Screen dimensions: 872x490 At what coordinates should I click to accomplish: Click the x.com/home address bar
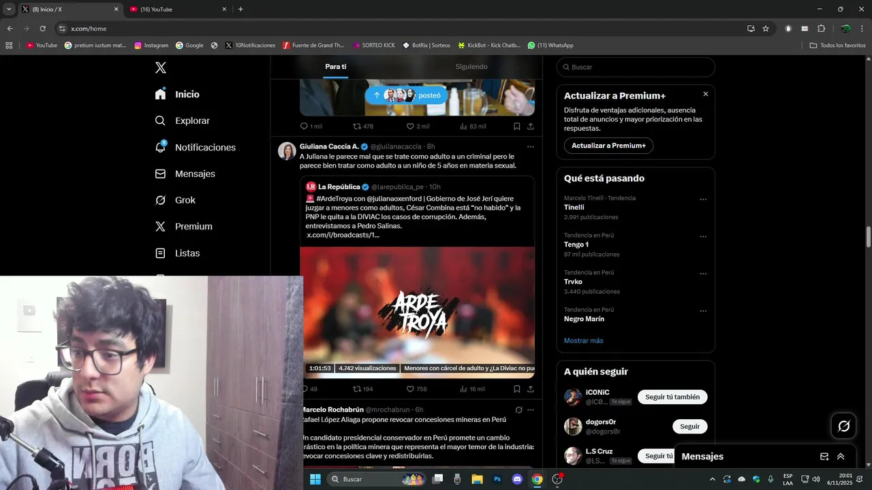pos(402,29)
